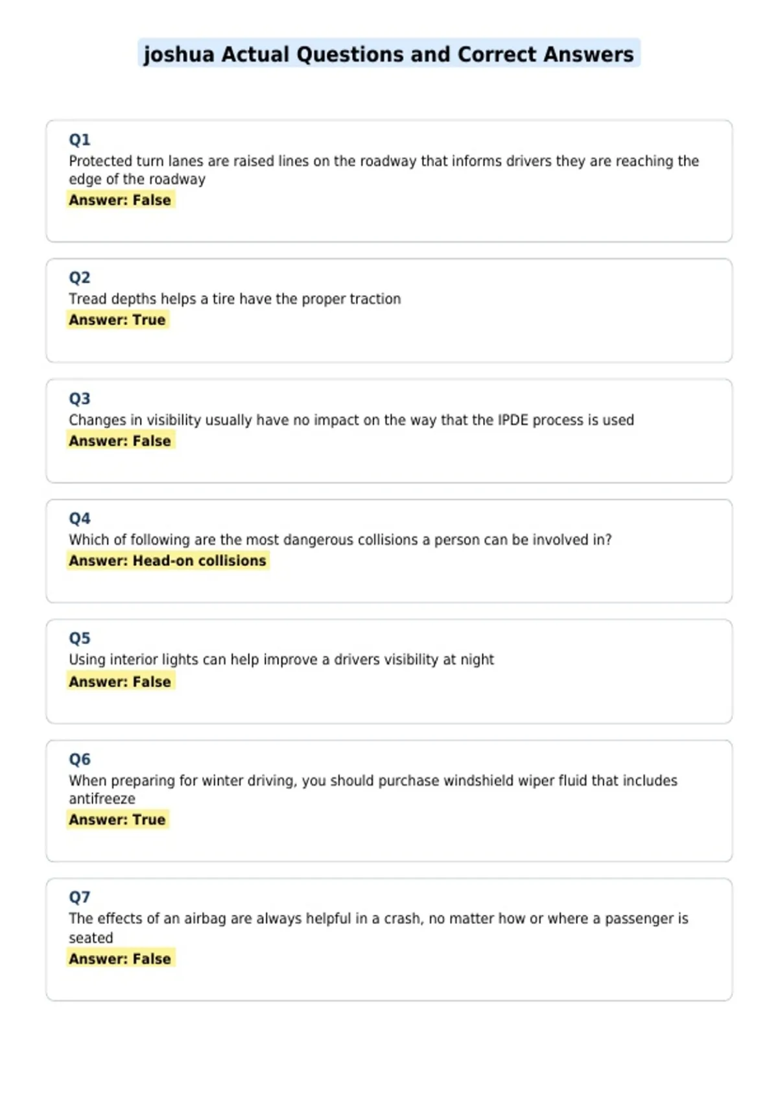Click Q3 highlighted Answer: False
This screenshot has height=1103, width=778.
[121, 441]
